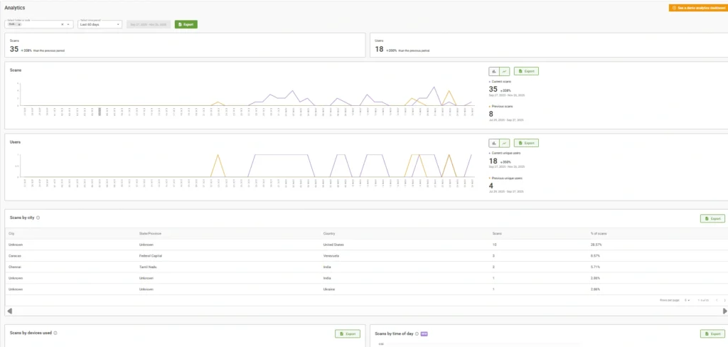Image resolution: width=728 pixels, height=347 pixels.
Task: Click the See a demo analytics dashboard button
Action: (x=697, y=8)
